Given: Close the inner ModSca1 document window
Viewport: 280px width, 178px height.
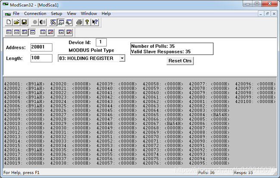Looking at the screenshot, I should pos(274,14).
